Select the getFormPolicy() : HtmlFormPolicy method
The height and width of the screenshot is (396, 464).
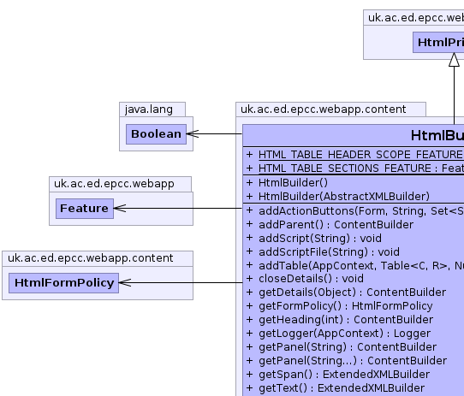[x=346, y=306]
